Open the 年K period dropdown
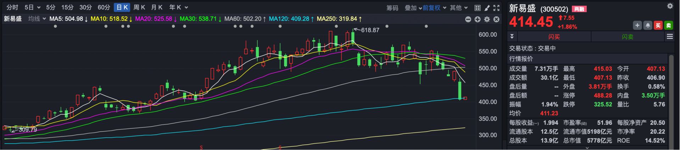The width and height of the screenshot is (680, 150). [x=178, y=7]
